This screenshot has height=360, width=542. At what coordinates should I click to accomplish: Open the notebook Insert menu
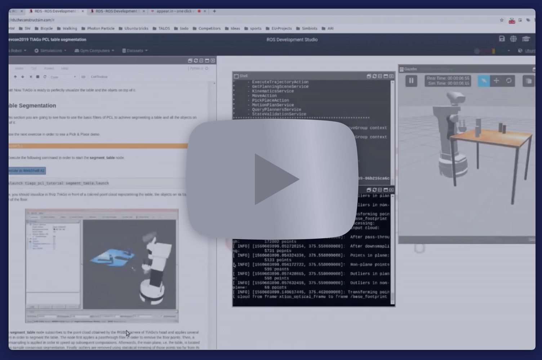click(x=19, y=68)
